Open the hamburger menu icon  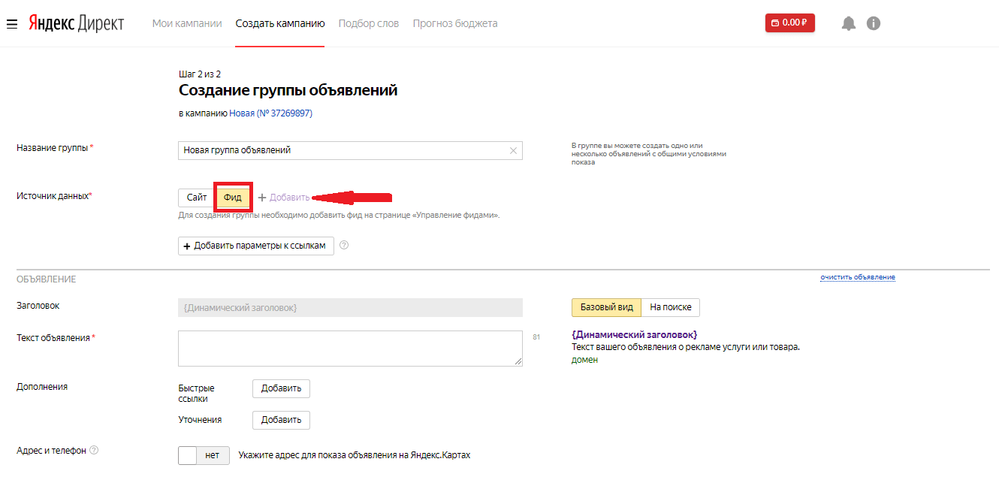(x=12, y=23)
